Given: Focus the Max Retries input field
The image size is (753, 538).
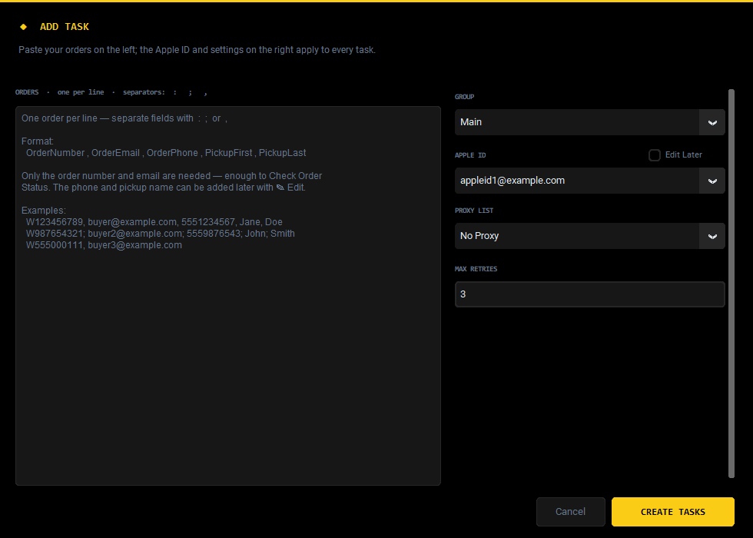Looking at the screenshot, I should click(590, 294).
